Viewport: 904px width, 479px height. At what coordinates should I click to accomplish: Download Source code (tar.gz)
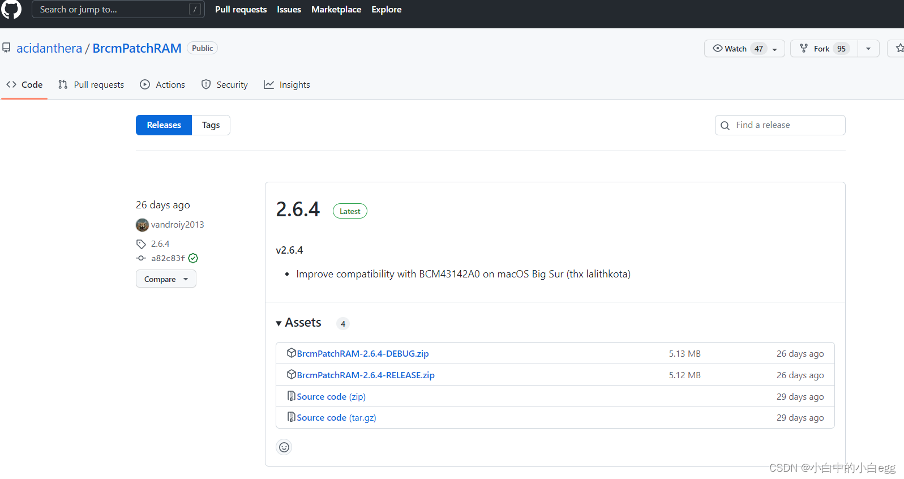pyautogui.click(x=336, y=417)
